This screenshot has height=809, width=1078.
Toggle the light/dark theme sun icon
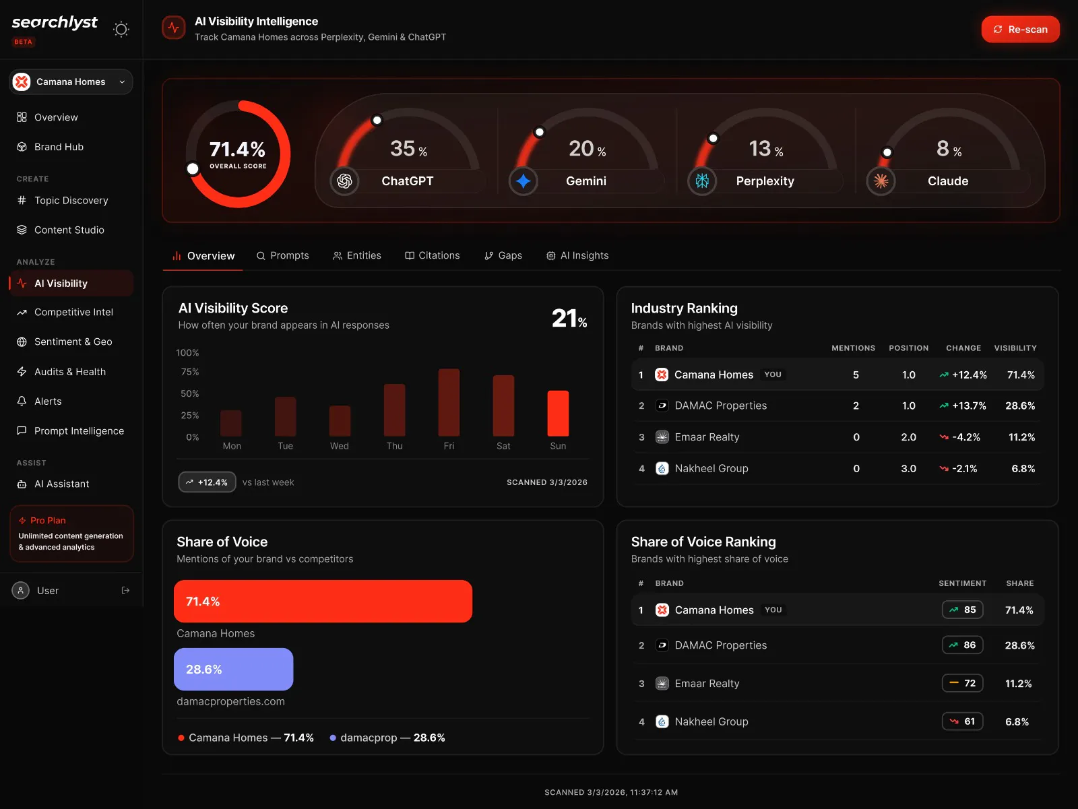[121, 29]
